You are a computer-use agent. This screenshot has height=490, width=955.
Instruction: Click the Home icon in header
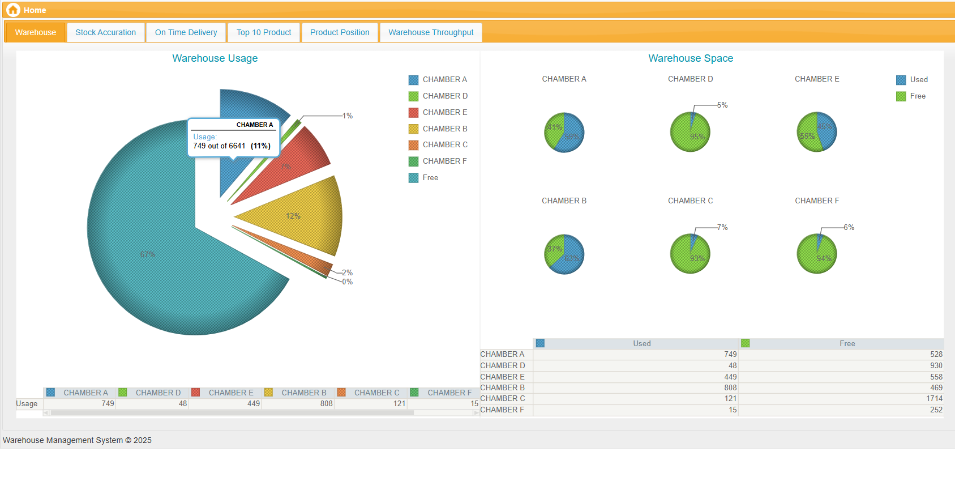point(13,10)
